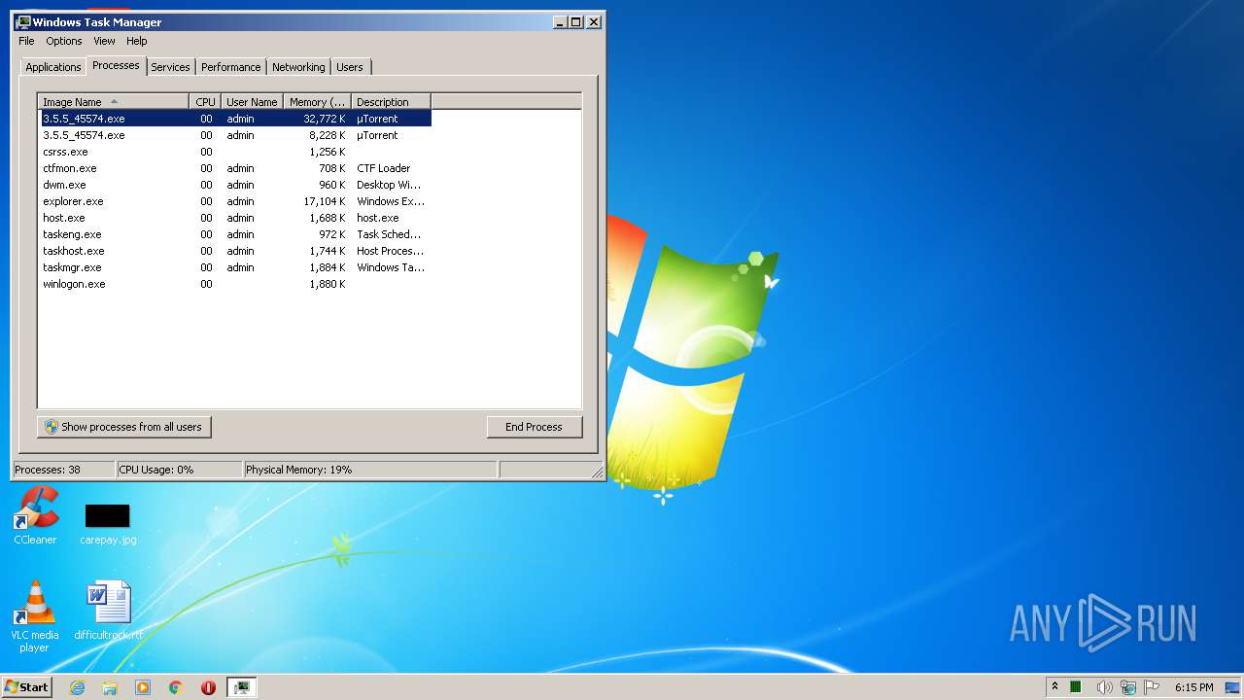Click Task Sched... description cell
Image resolution: width=1244 pixels, height=700 pixels.
(x=390, y=234)
